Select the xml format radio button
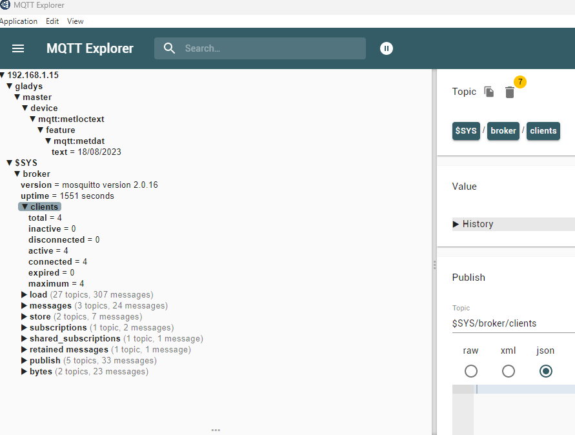The height and width of the screenshot is (435, 575). (509, 371)
